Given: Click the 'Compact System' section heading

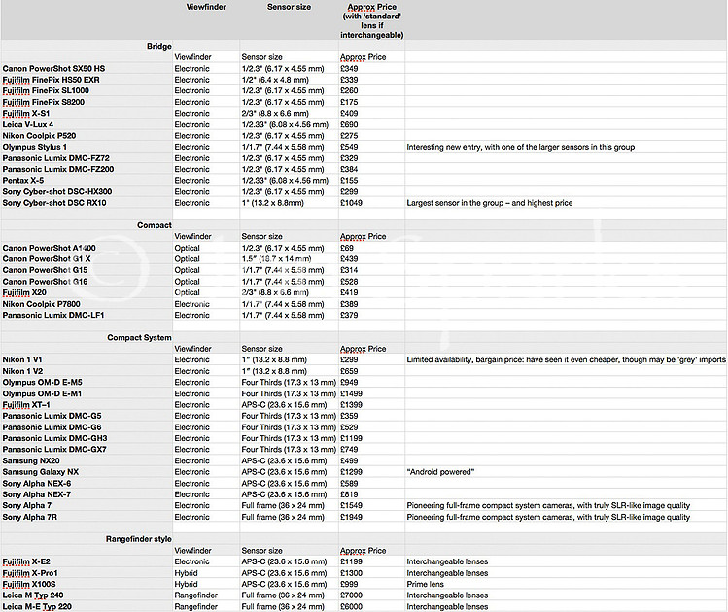Looking at the screenshot, I should pos(140,337).
